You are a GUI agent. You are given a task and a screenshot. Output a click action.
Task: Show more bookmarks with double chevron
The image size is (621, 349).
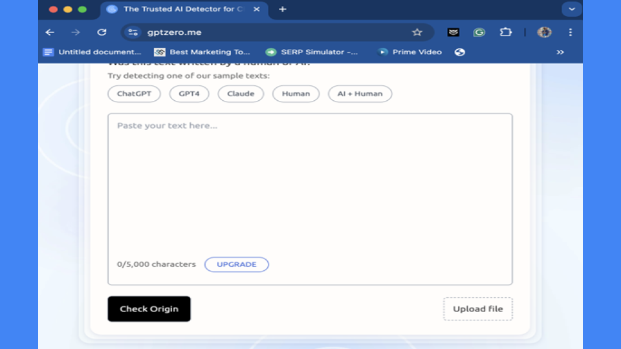(x=560, y=52)
